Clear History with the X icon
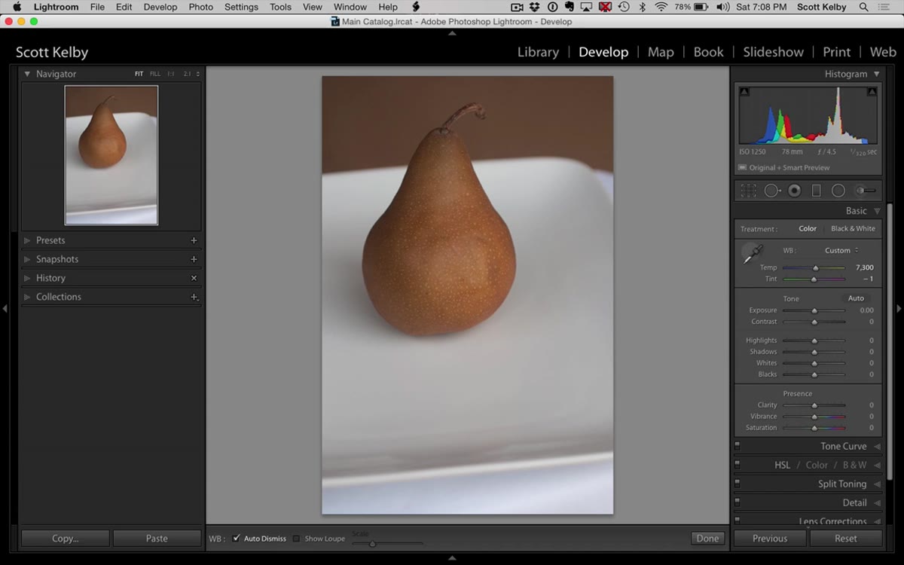The image size is (904, 565). pos(194,278)
